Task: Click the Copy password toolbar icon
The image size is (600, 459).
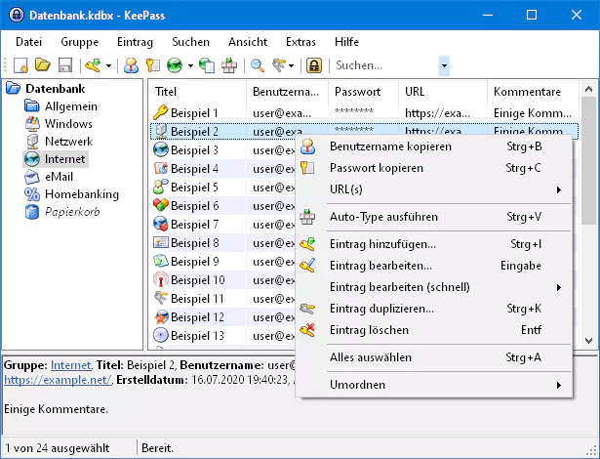Action: 153,65
